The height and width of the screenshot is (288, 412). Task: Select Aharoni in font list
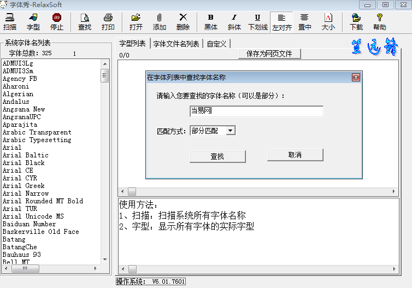[16, 86]
